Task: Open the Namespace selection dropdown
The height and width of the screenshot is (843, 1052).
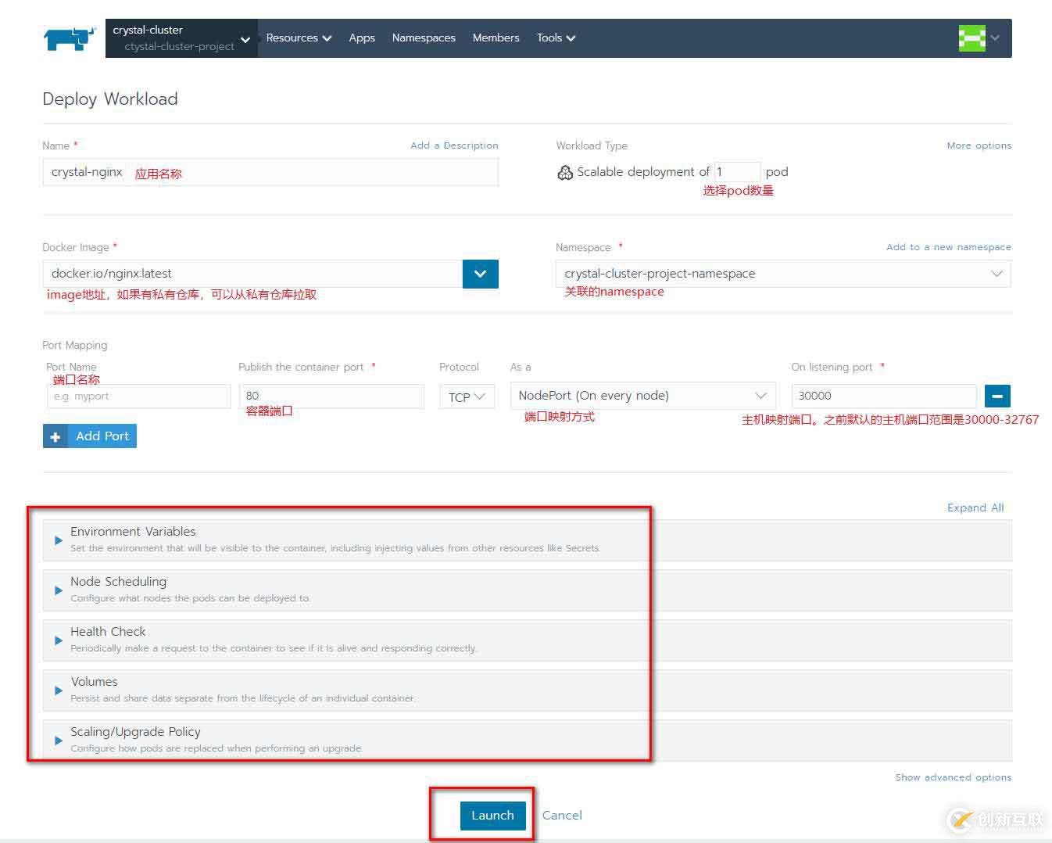Action: pos(783,274)
